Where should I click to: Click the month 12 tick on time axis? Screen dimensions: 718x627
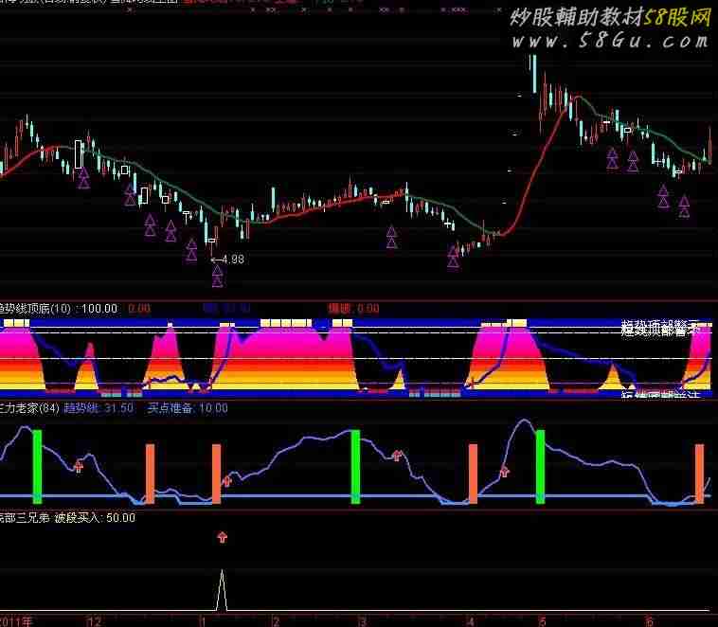coord(93,620)
